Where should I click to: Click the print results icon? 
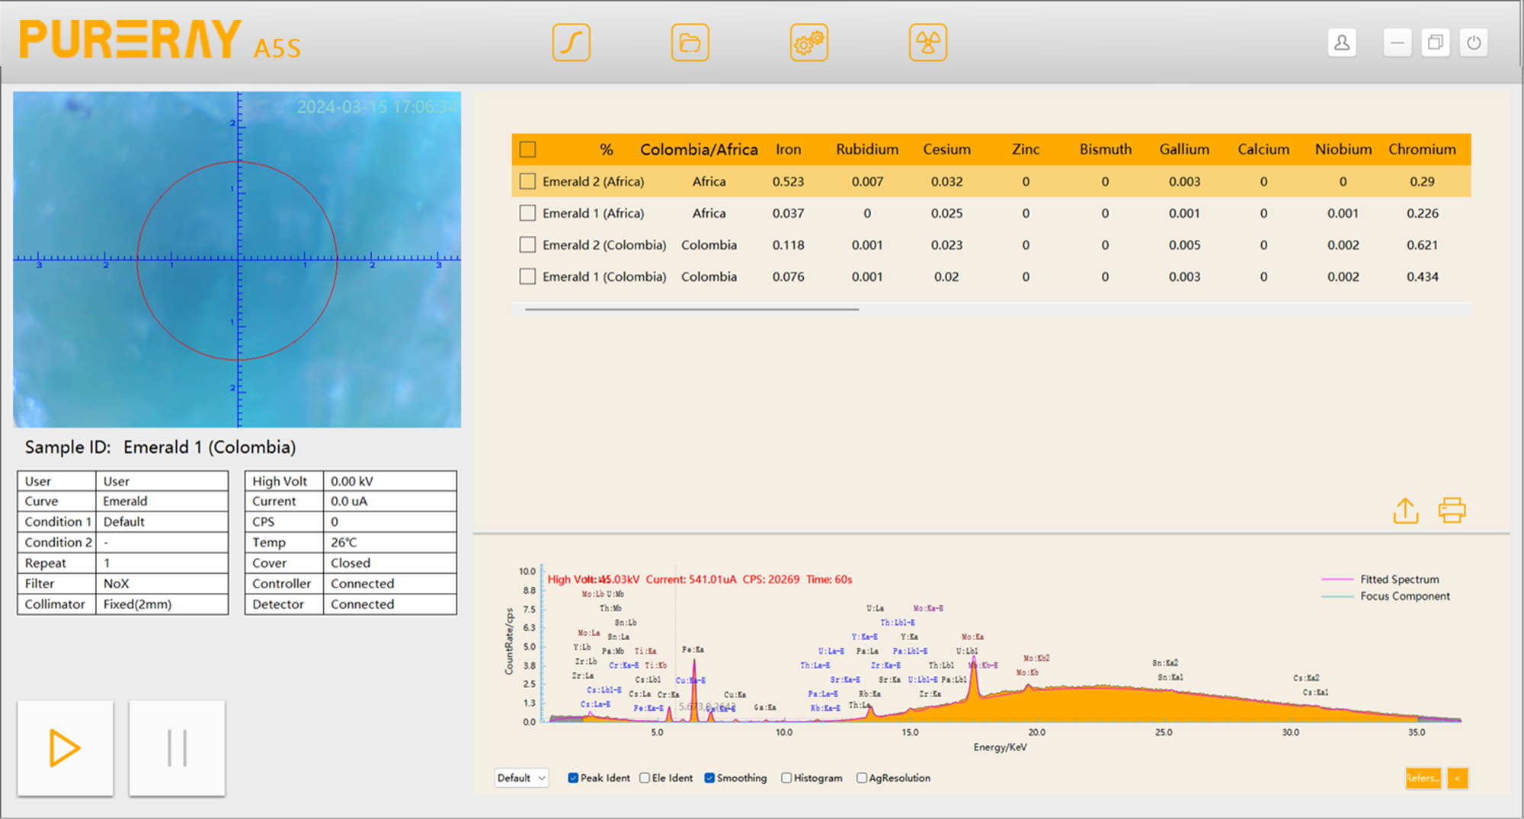point(1452,511)
